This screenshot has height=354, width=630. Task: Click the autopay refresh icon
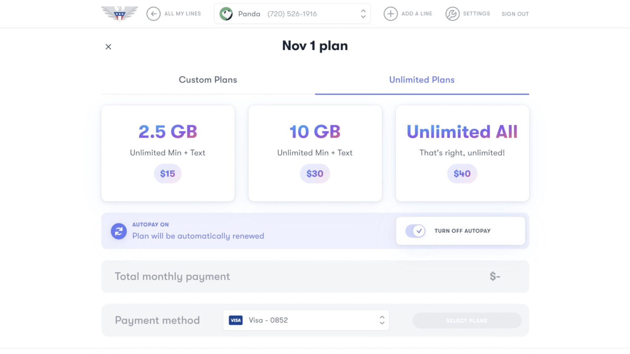coord(119,231)
